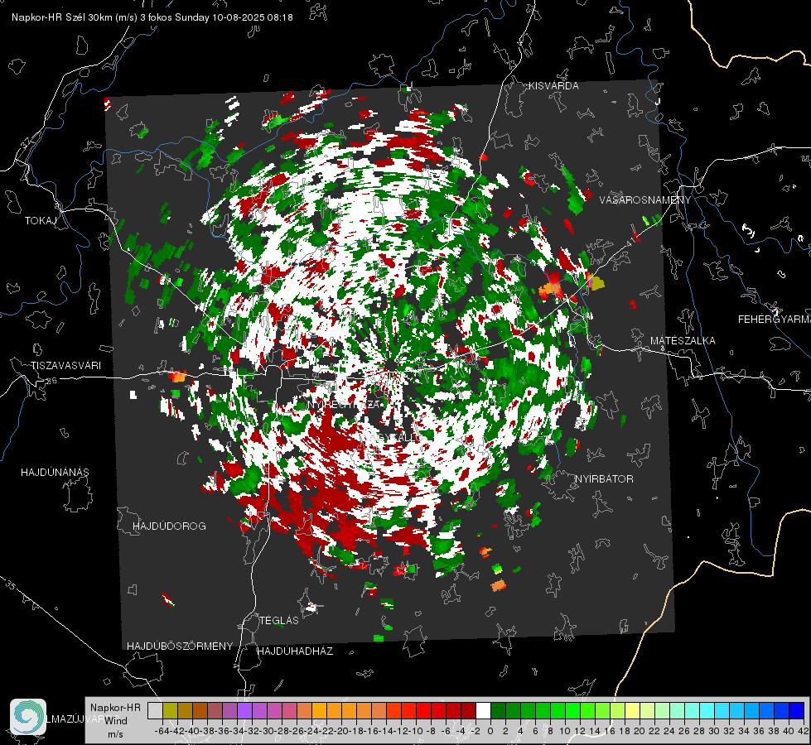
Task: Pick the deep blue swatch at the legend's right end
Action: 797,711
